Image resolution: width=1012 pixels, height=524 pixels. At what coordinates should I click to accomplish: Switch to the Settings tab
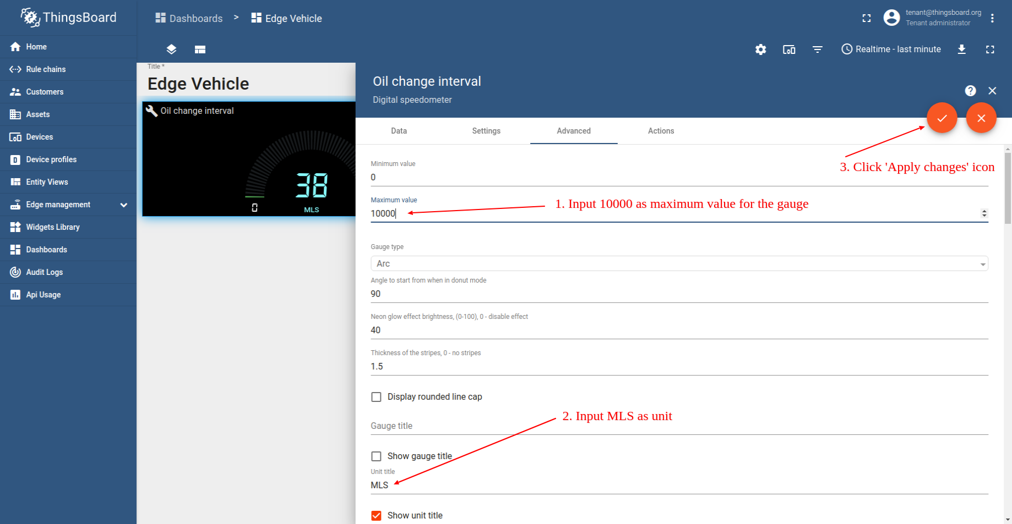tap(486, 131)
